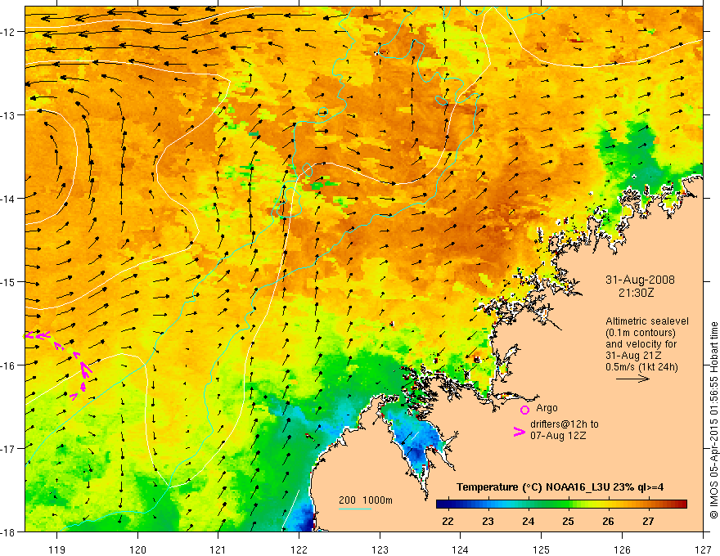Click the color scale label '24'

pyautogui.click(x=528, y=521)
